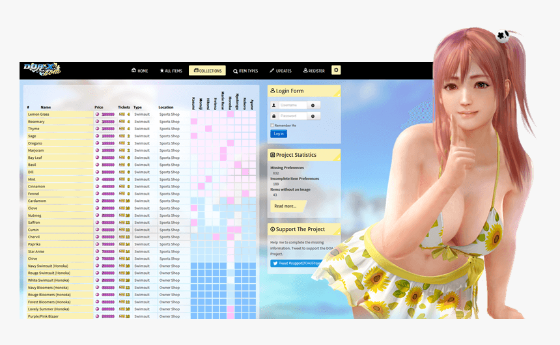Click the Chervil item name
The width and height of the screenshot is (560, 345).
point(34,237)
